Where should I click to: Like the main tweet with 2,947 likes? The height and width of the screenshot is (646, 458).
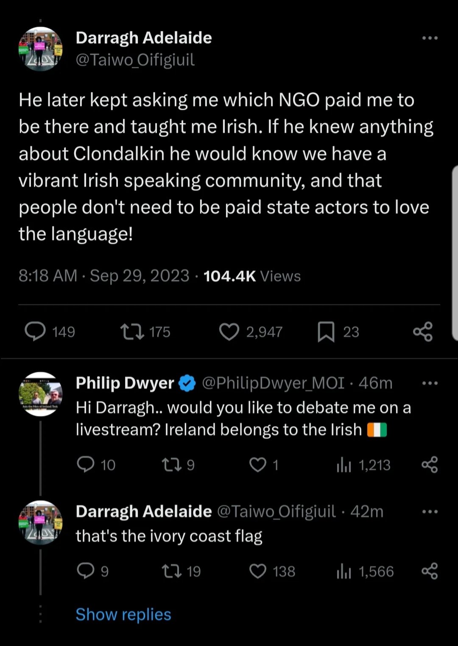point(229,331)
